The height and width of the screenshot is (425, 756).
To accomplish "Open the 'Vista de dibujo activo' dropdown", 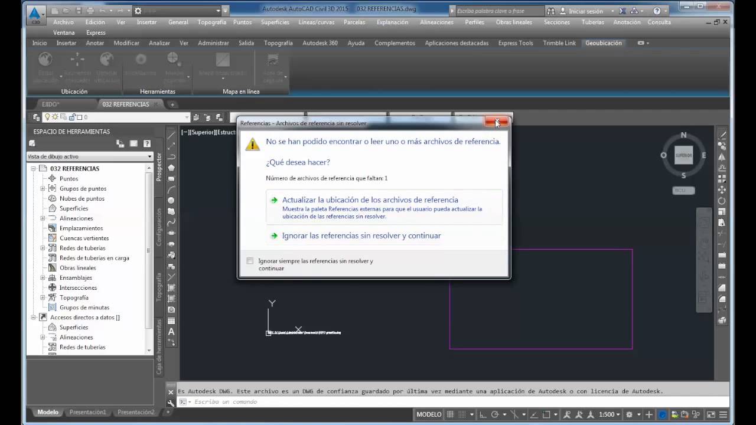I will pyautogui.click(x=90, y=156).
